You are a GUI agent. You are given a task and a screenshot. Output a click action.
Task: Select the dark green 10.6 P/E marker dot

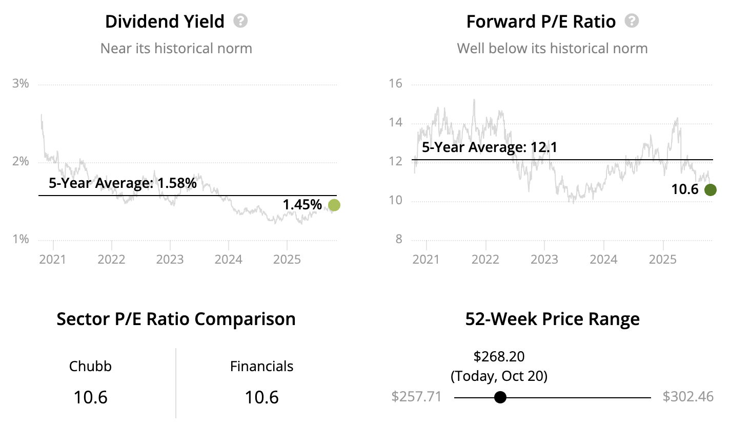710,190
